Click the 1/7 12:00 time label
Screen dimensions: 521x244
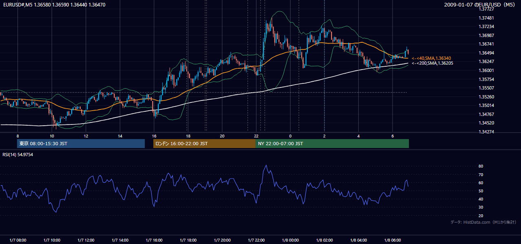pyautogui.click(x=86, y=240)
